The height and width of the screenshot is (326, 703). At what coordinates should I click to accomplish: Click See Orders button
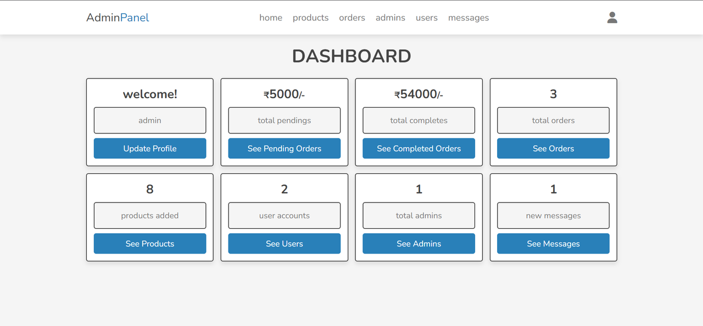pyautogui.click(x=553, y=148)
